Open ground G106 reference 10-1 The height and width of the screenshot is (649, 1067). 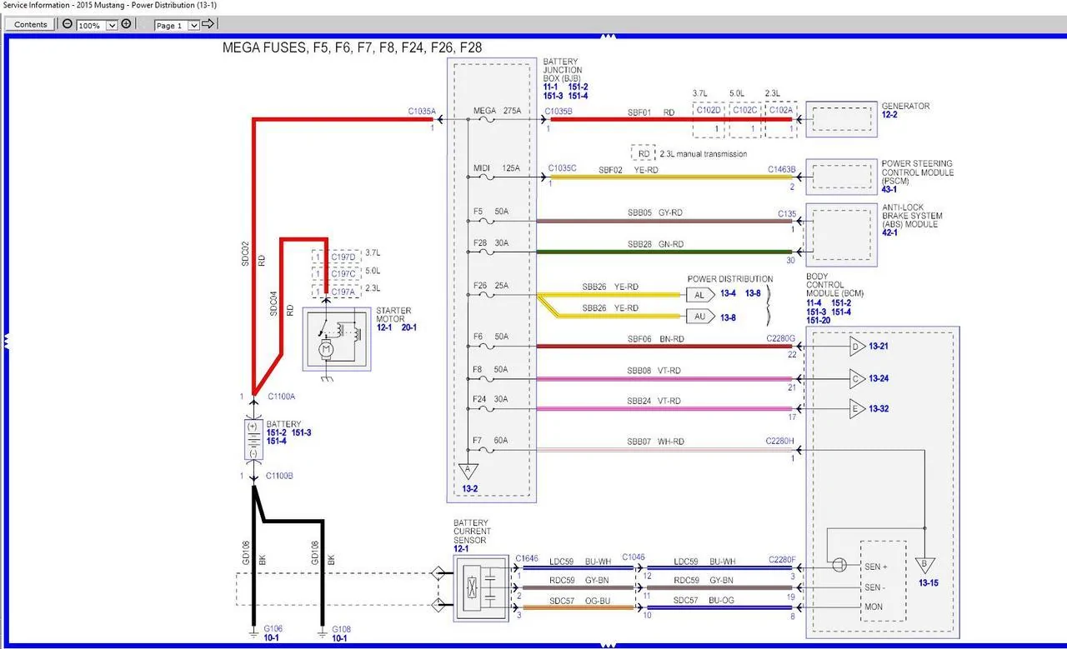pos(272,638)
